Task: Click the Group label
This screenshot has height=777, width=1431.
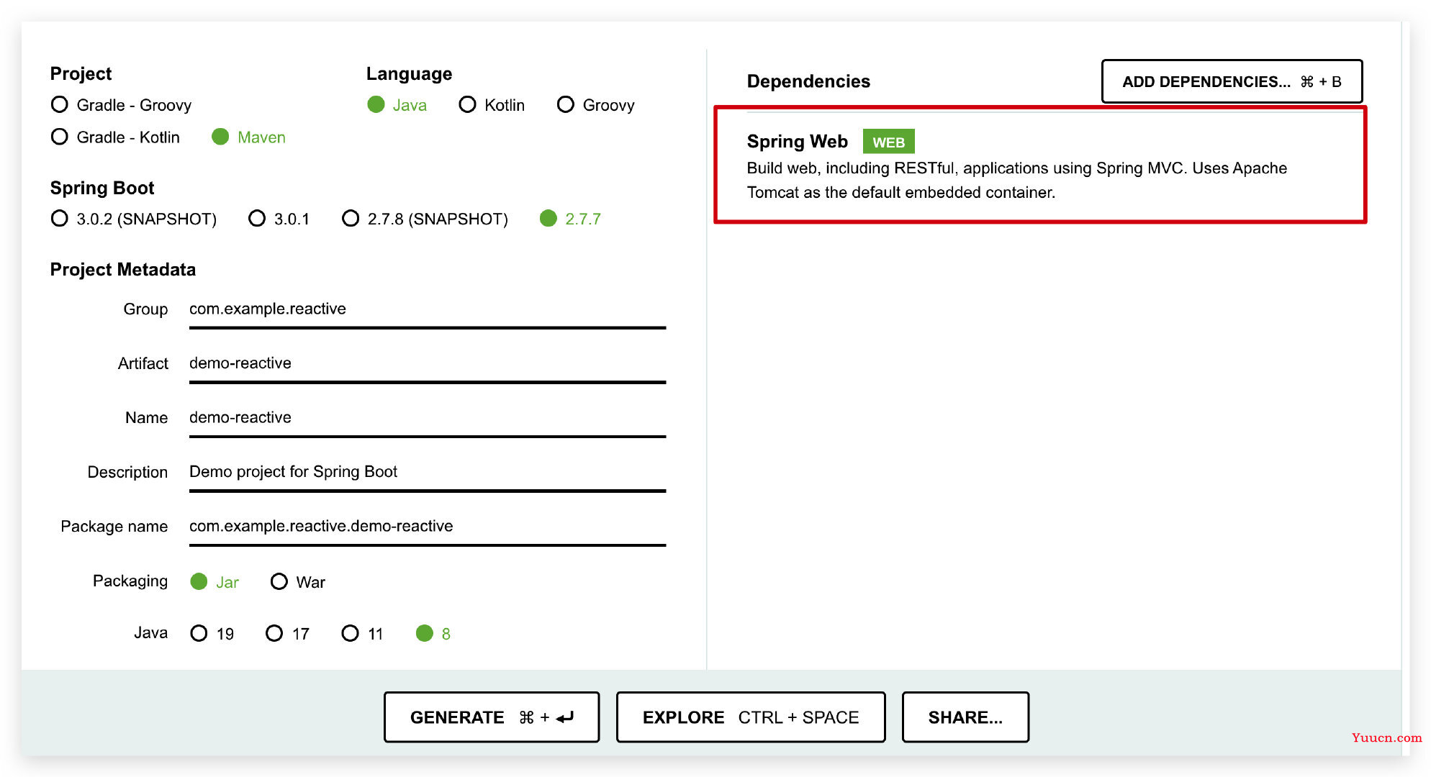Action: click(145, 309)
